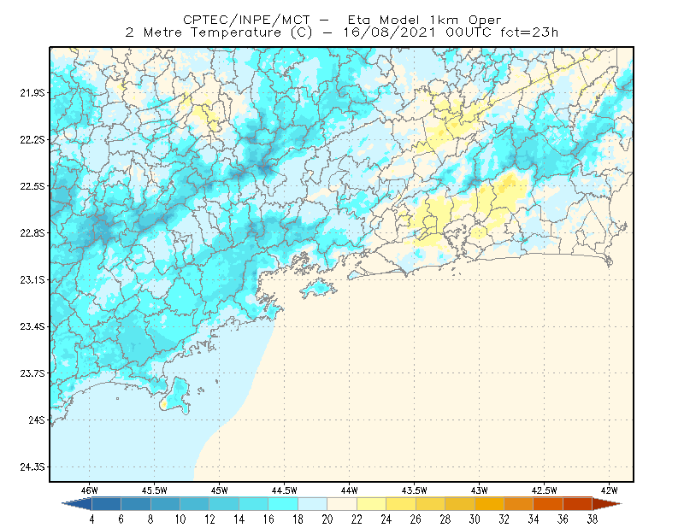The image size is (684, 528).
Task: Click the 24S latitude label
Action: [x=37, y=419]
